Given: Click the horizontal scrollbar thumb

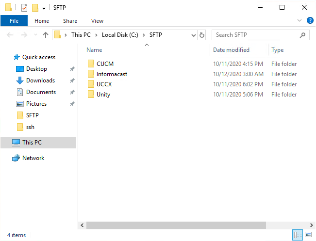Looking at the screenshot, I should coord(176,225).
